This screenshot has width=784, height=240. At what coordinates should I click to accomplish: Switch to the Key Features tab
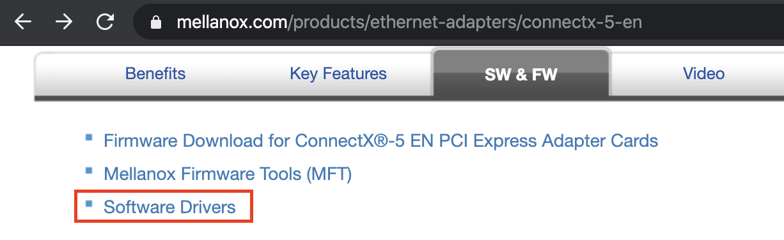[x=338, y=73]
